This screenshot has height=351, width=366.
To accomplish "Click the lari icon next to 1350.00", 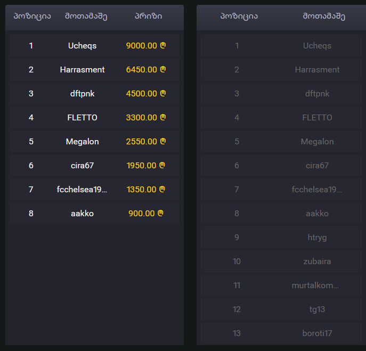I will tap(162, 189).
